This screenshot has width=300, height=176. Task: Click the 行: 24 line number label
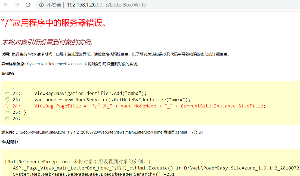pyautogui.click(x=197, y=132)
